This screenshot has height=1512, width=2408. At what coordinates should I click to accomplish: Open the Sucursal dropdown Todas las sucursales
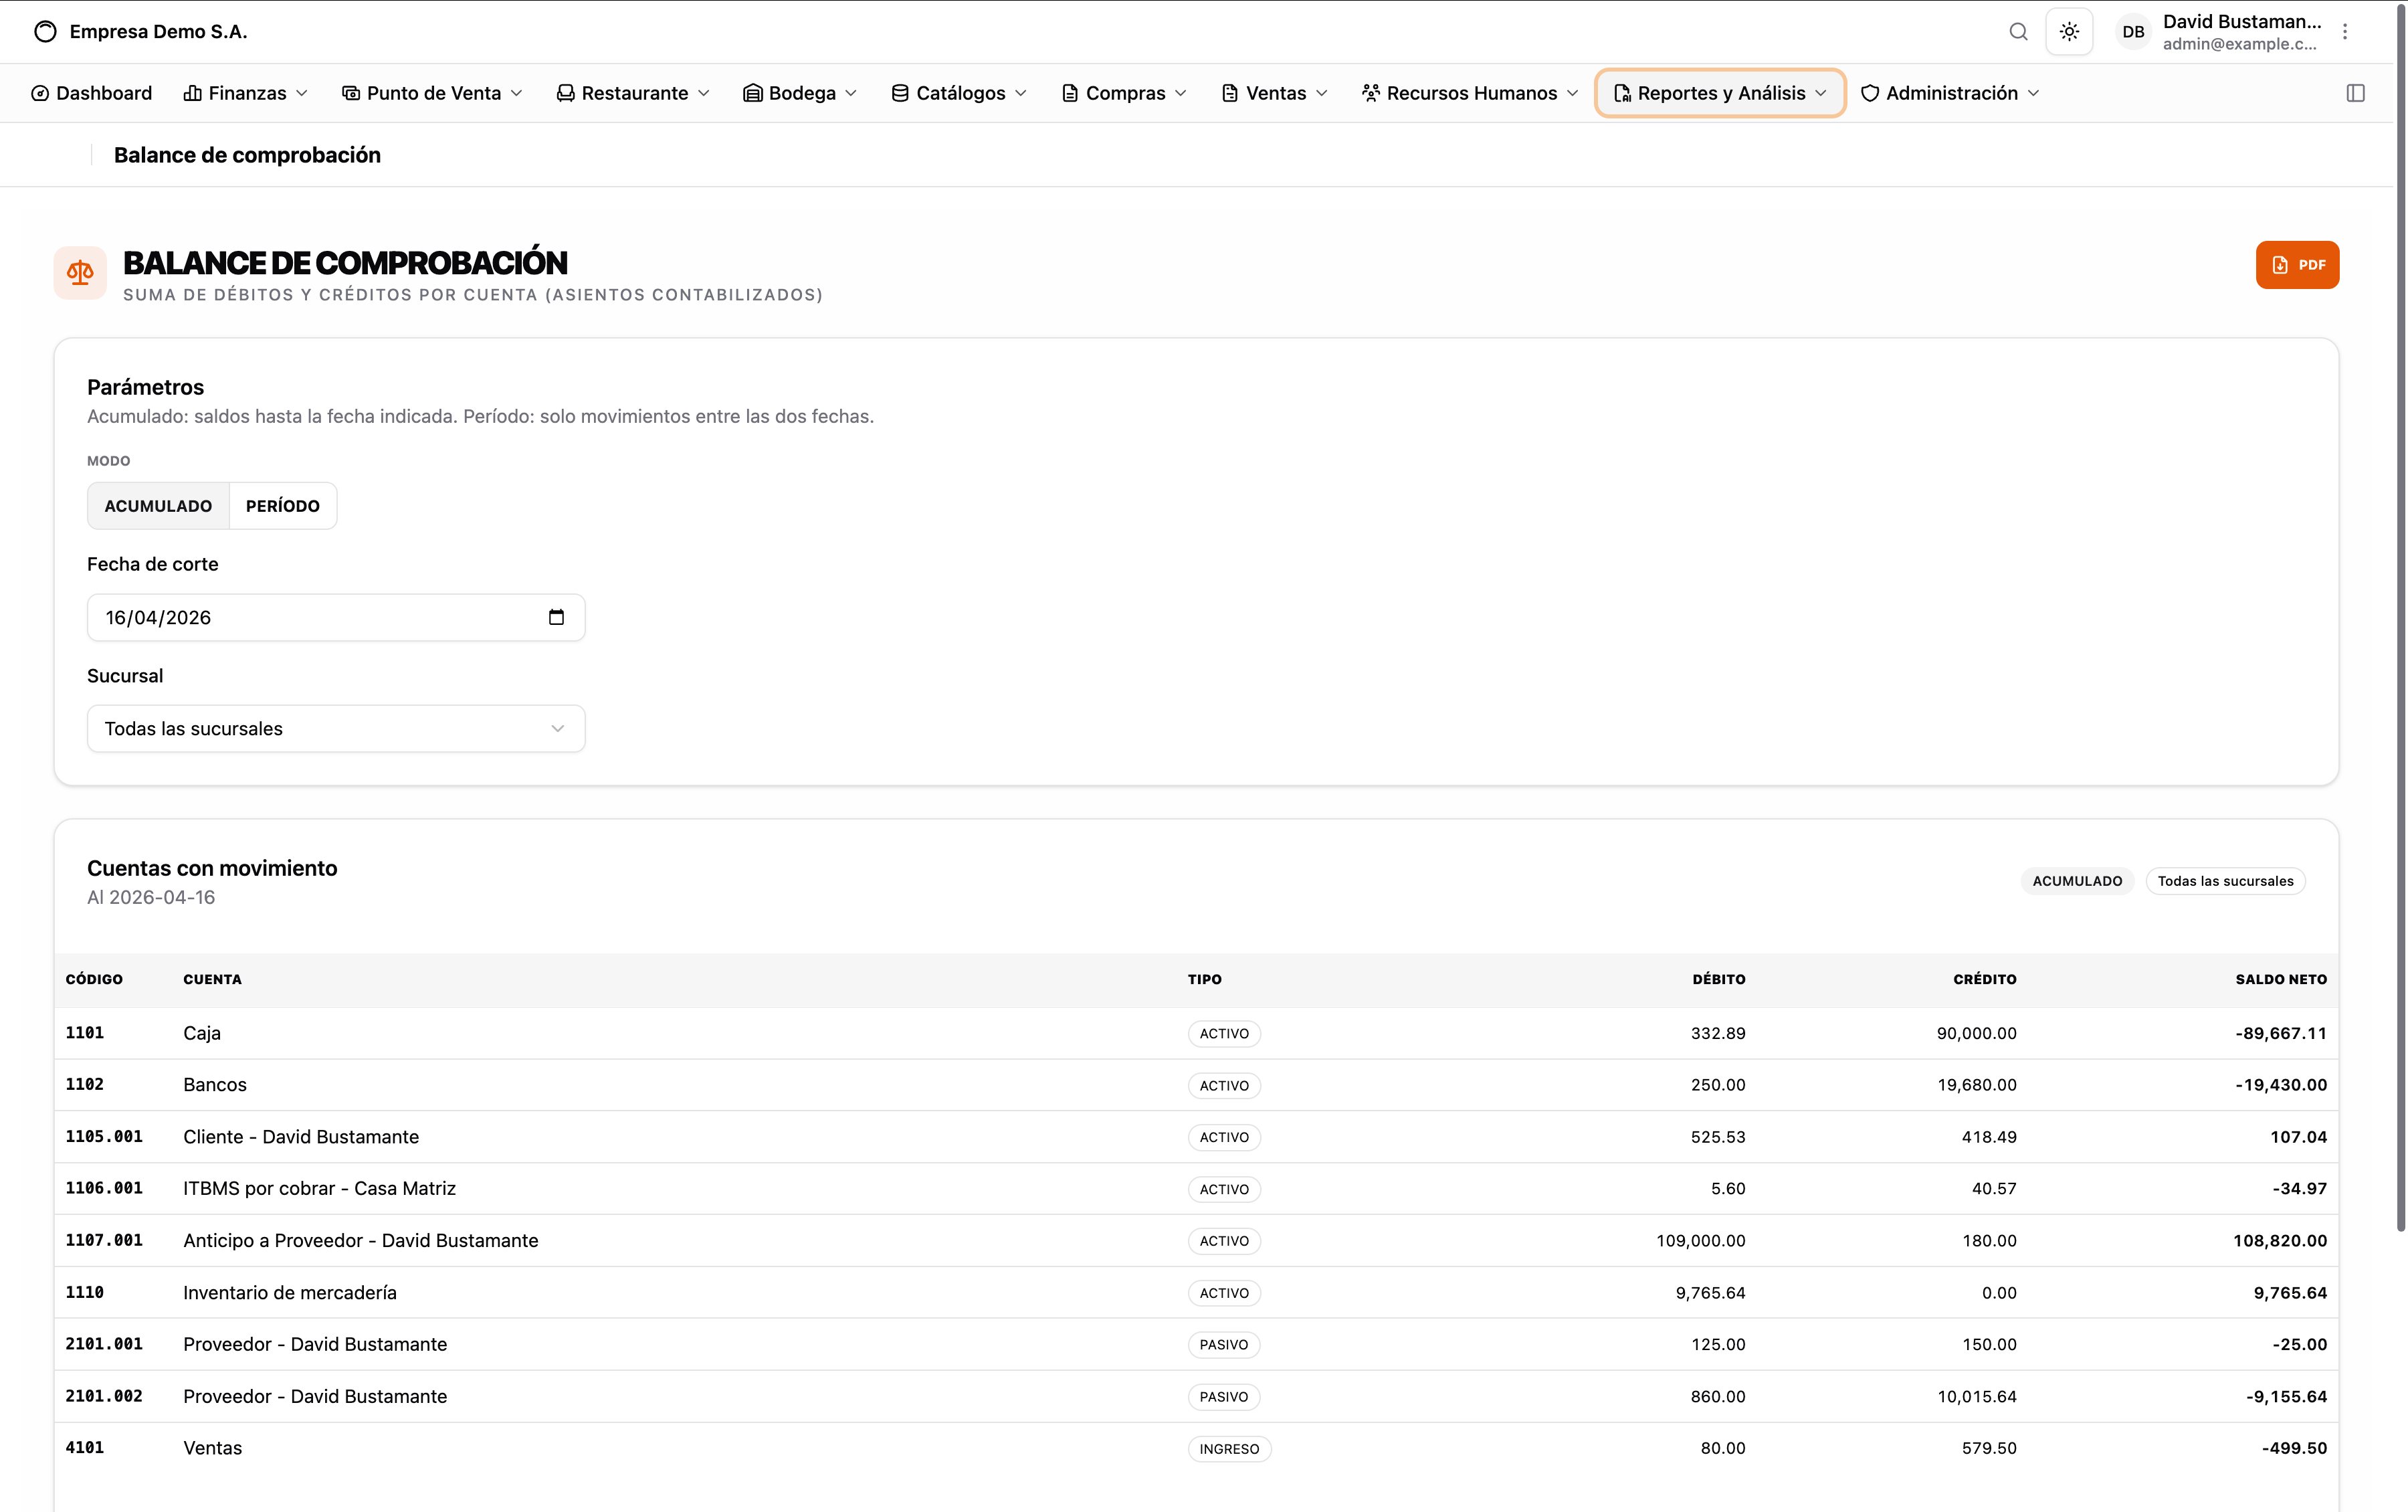[336, 729]
